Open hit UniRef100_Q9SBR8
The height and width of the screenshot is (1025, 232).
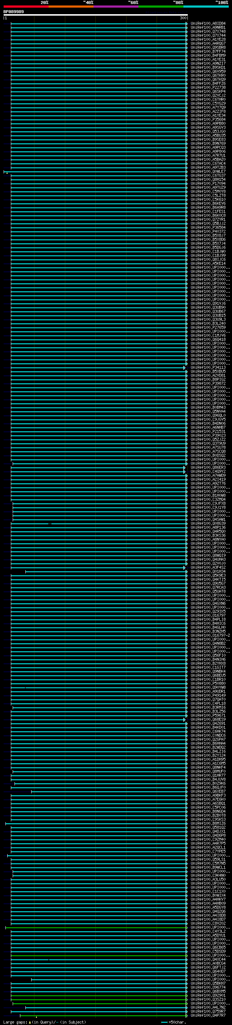click(x=208, y=47)
